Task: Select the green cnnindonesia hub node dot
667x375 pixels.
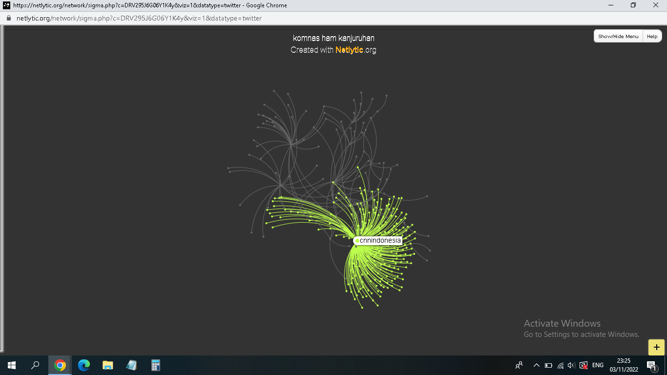Action: 357,241
